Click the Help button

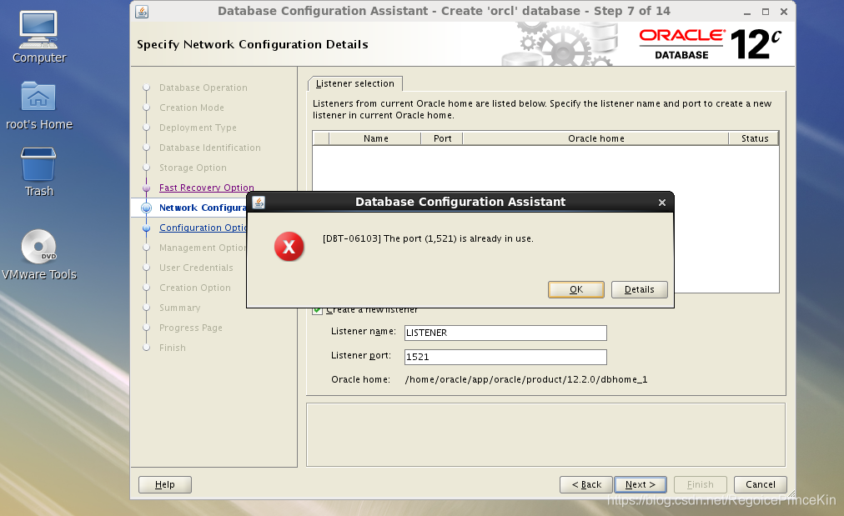[x=164, y=484]
